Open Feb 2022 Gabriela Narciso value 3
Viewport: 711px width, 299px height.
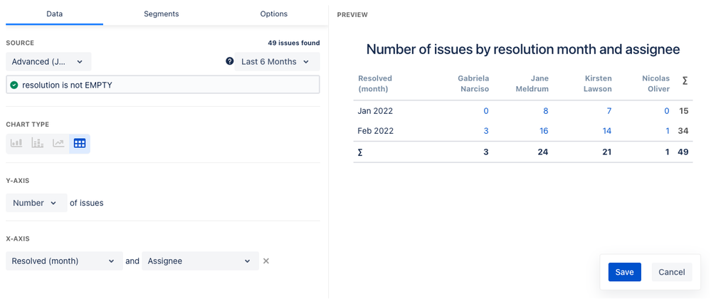click(486, 131)
